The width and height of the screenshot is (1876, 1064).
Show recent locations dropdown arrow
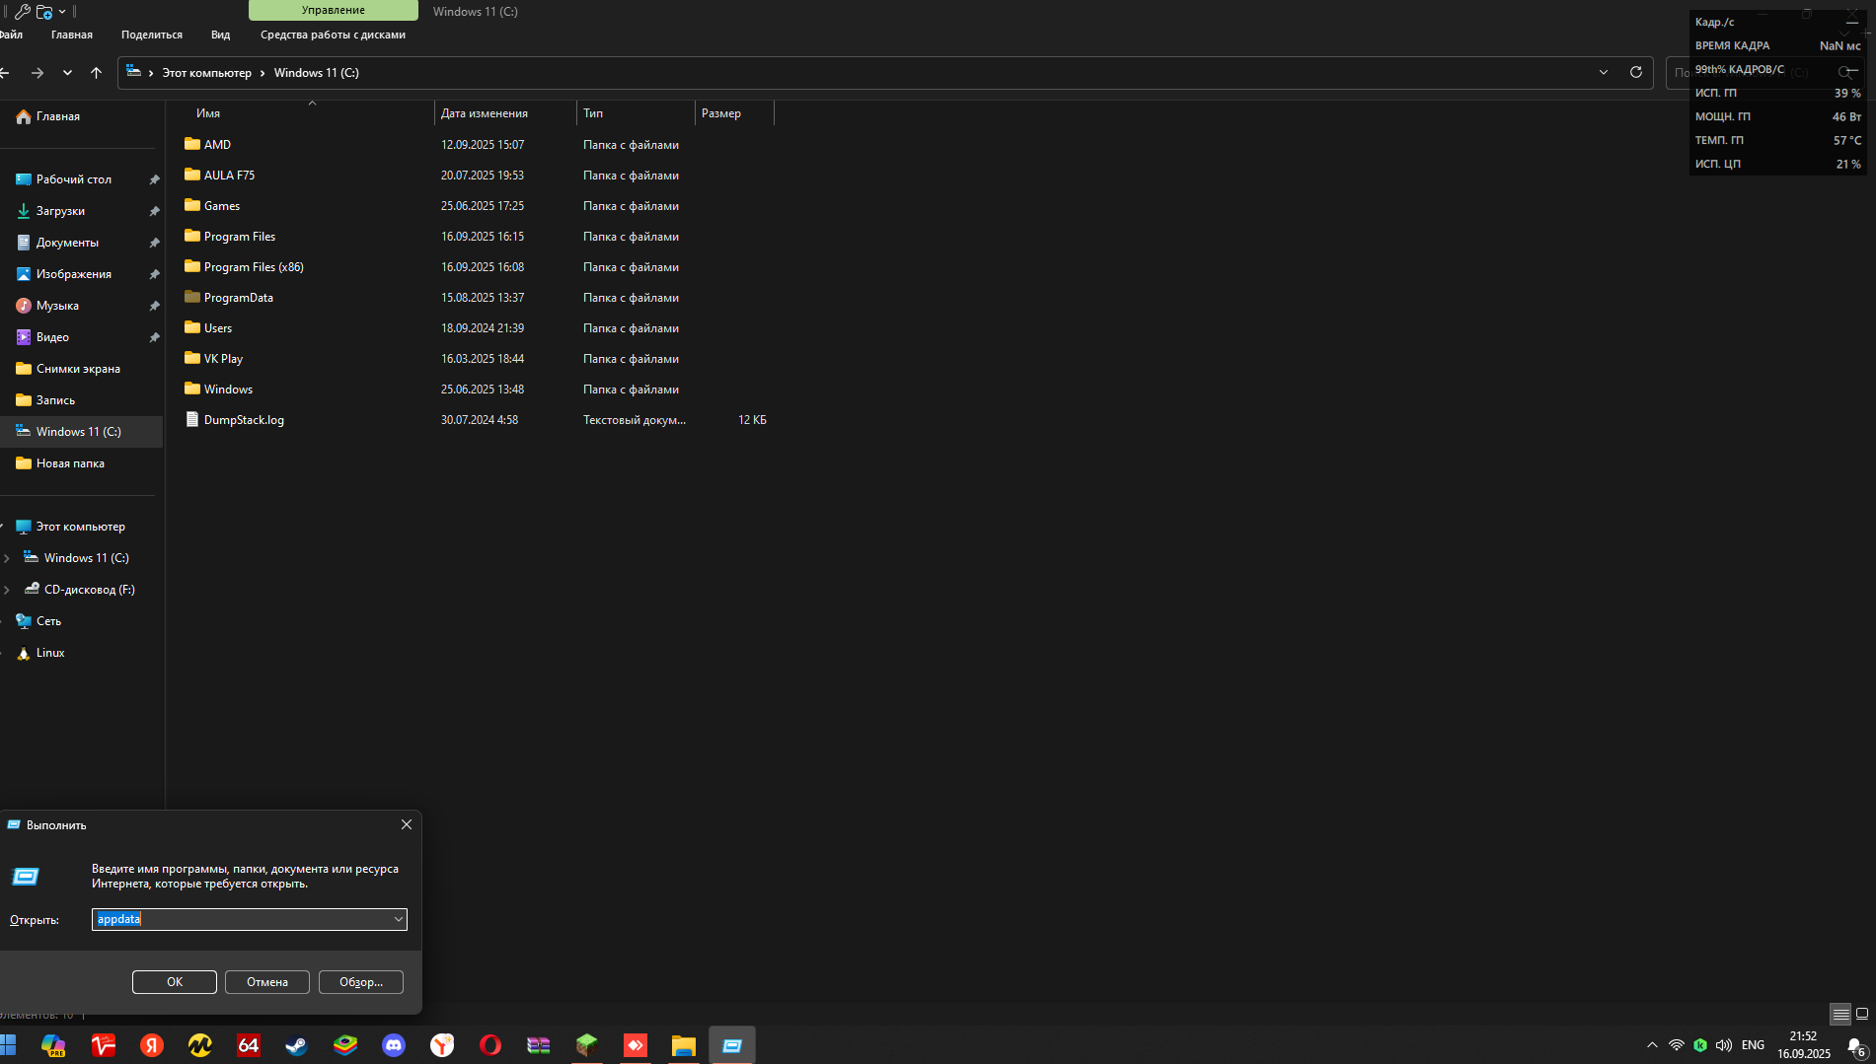(x=67, y=72)
